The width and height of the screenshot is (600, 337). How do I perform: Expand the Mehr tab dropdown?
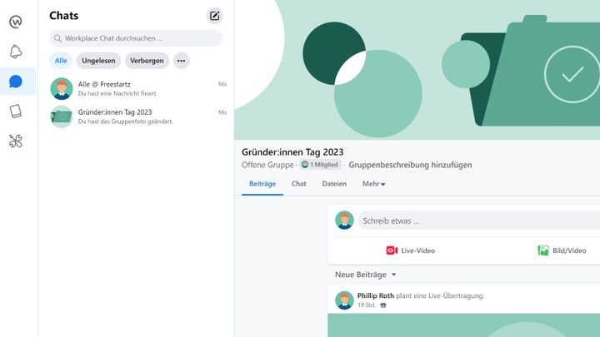pos(373,184)
